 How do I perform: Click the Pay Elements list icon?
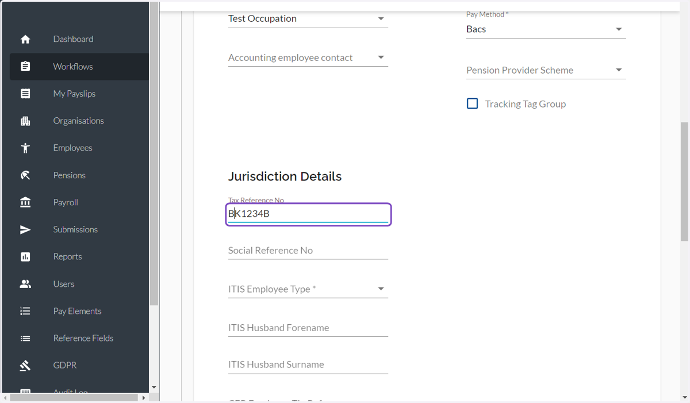(x=25, y=311)
